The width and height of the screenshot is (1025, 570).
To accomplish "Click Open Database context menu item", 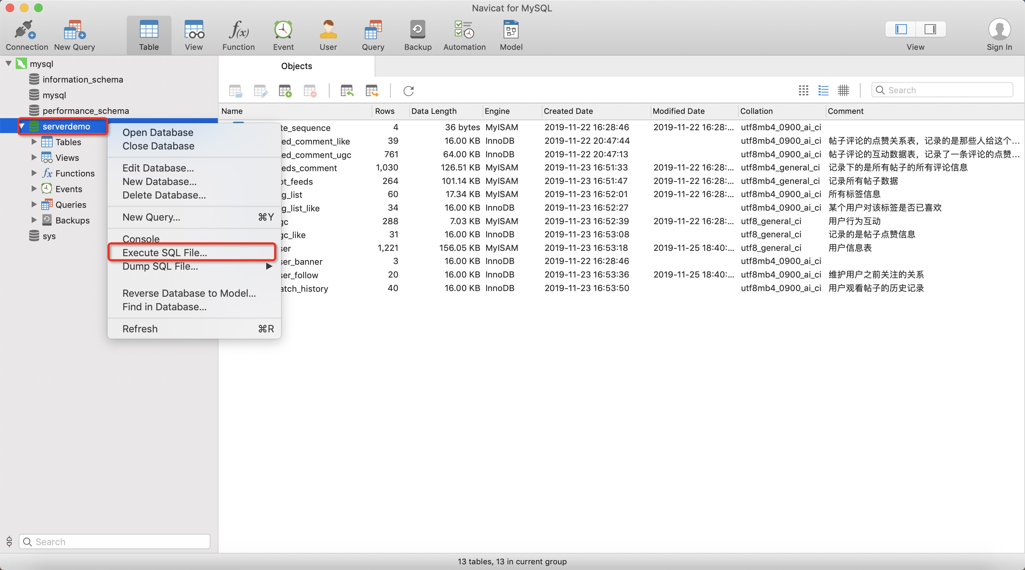I will click(x=157, y=132).
